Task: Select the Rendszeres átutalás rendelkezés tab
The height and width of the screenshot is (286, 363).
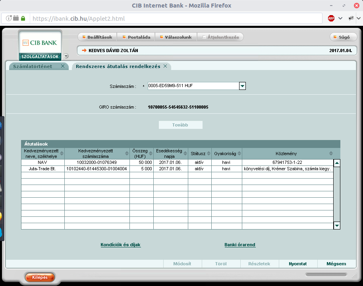Action: (118, 66)
